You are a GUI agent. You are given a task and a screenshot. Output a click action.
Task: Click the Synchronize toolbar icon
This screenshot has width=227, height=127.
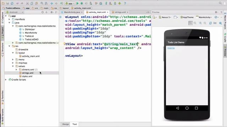[x=12, y=3]
